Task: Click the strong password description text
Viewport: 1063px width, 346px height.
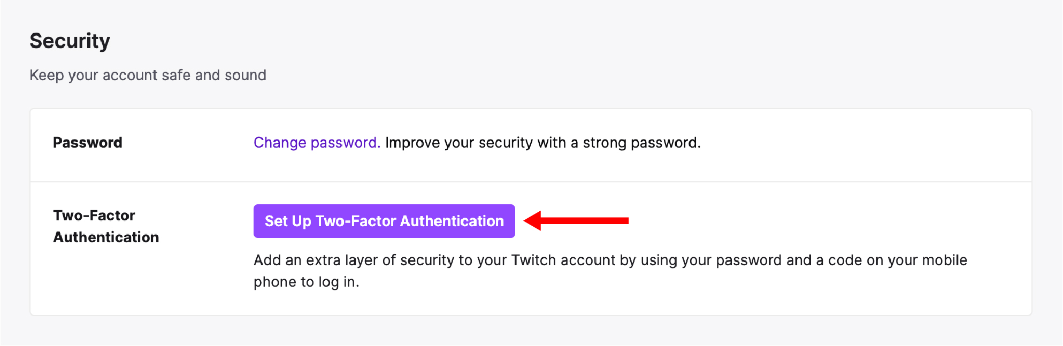Action: point(542,143)
